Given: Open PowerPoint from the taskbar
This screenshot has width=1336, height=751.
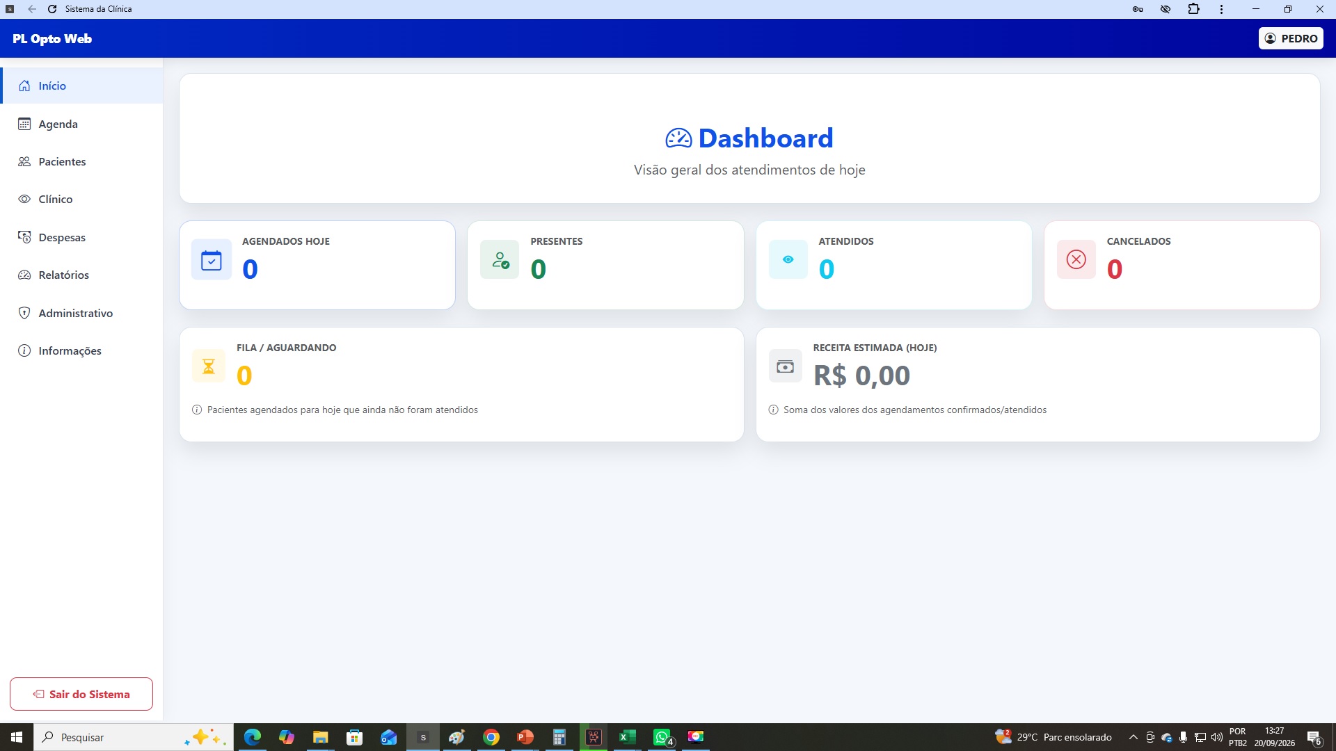Looking at the screenshot, I should [525, 737].
